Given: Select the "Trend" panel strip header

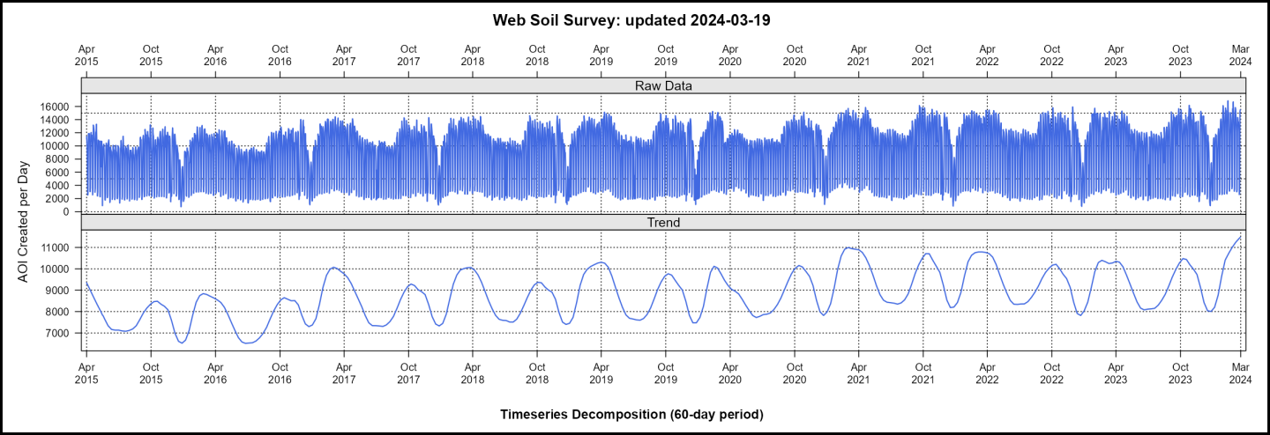Looking at the screenshot, I should [x=663, y=223].
